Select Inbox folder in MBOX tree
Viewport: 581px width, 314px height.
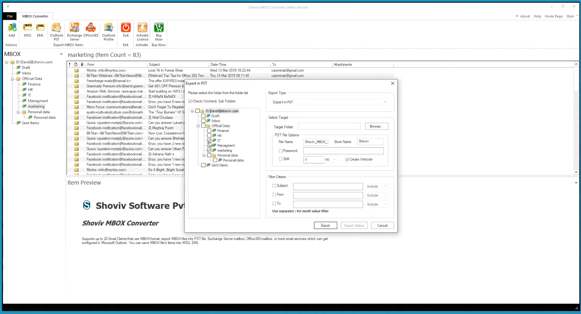26,73
